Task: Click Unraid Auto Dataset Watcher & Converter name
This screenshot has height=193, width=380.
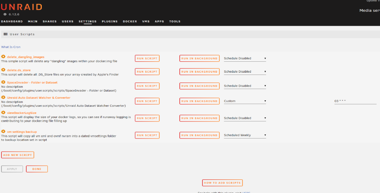Action: click(39, 98)
